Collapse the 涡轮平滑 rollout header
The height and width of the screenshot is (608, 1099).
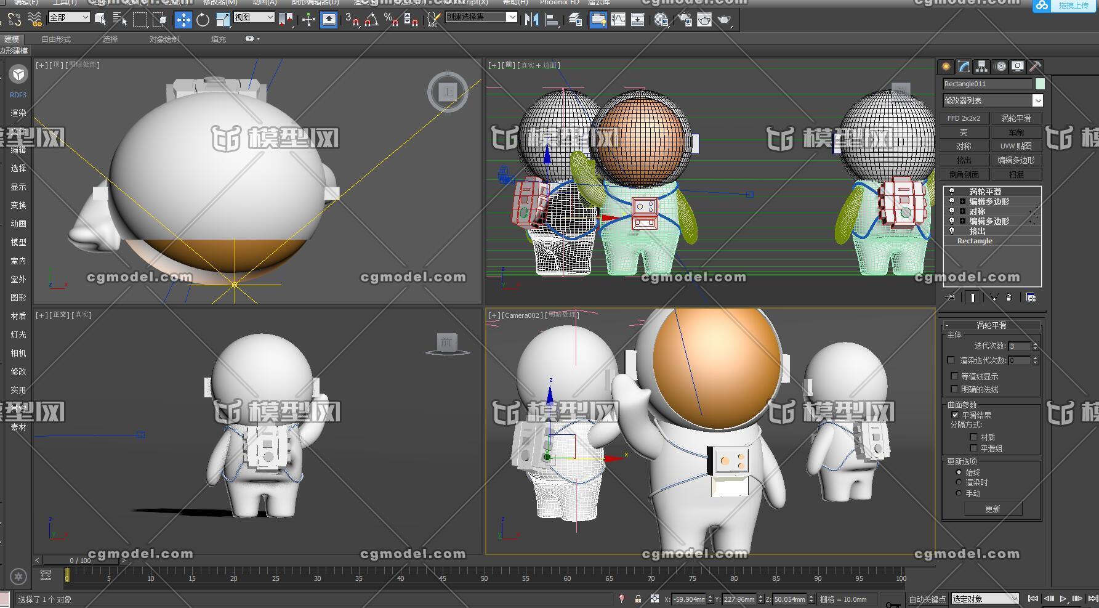pyautogui.click(x=992, y=325)
